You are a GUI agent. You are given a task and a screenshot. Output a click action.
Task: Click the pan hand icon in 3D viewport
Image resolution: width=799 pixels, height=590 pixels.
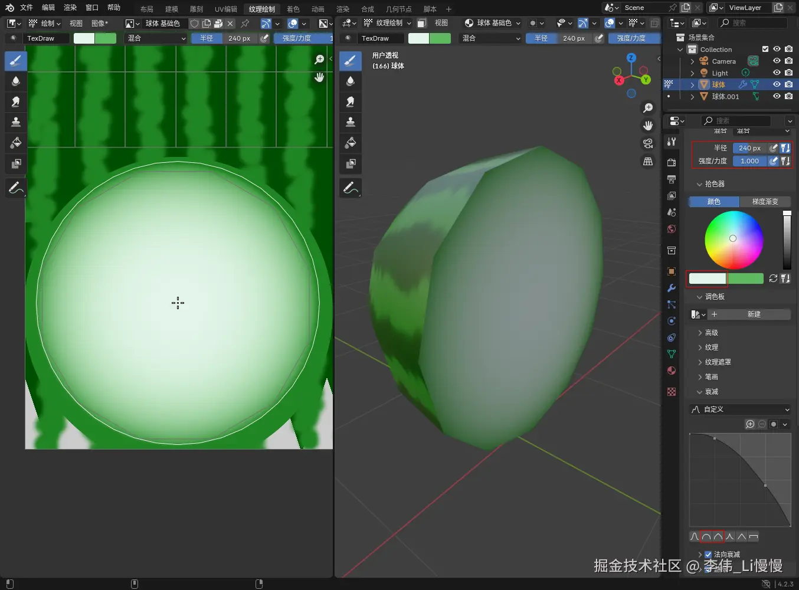[x=648, y=126]
